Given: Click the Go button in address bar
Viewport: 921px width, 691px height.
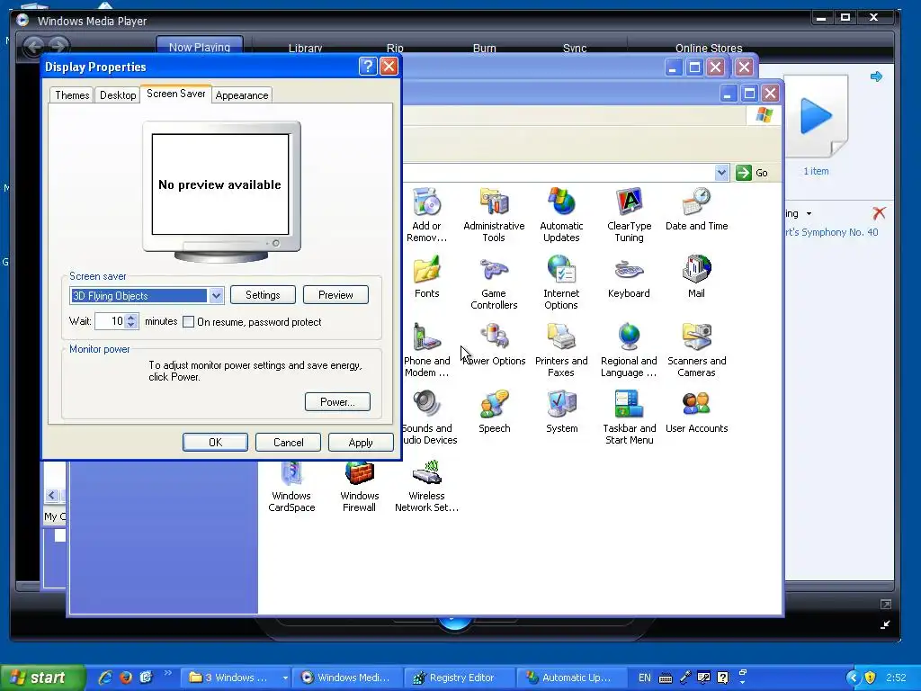Looking at the screenshot, I should pos(753,173).
